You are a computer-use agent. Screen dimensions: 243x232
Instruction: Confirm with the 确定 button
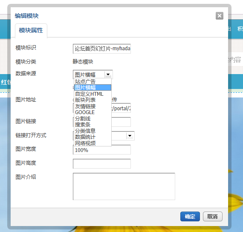click(x=190, y=216)
